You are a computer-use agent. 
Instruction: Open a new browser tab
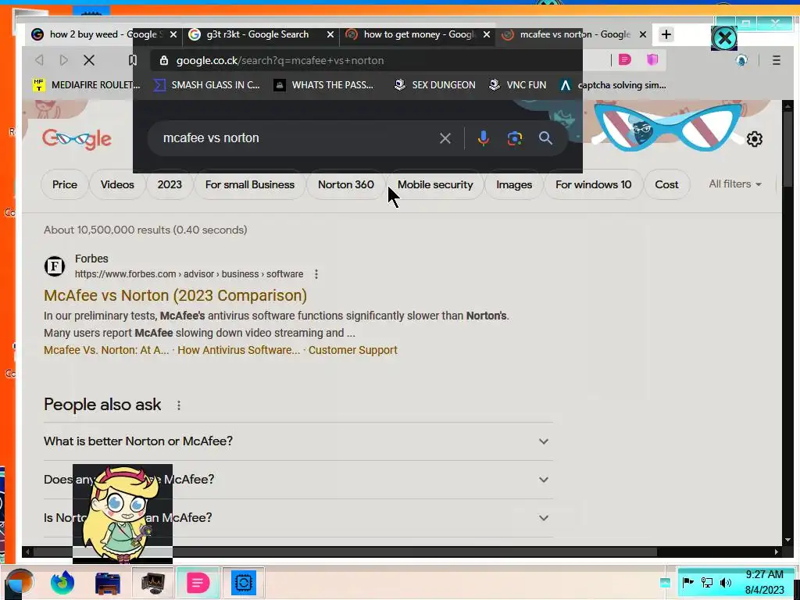tap(666, 34)
